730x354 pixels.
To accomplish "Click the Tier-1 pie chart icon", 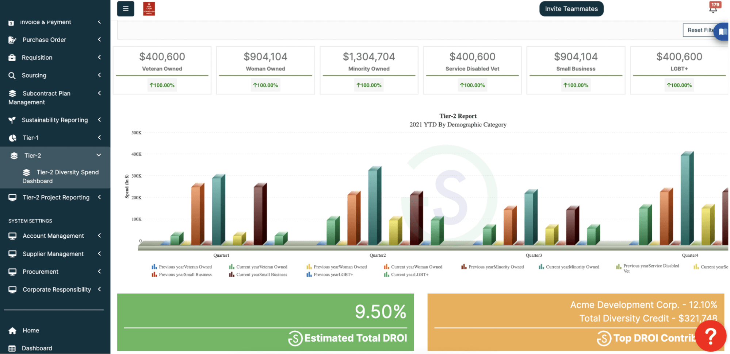I will tap(12, 138).
